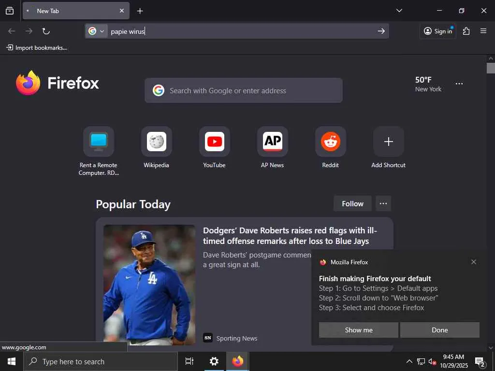Click Show me in default browser notification
The image size is (495, 371).
pyautogui.click(x=358, y=330)
